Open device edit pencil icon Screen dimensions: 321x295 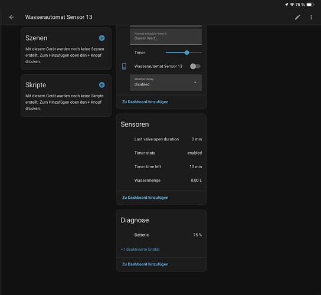tap(297, 17)
